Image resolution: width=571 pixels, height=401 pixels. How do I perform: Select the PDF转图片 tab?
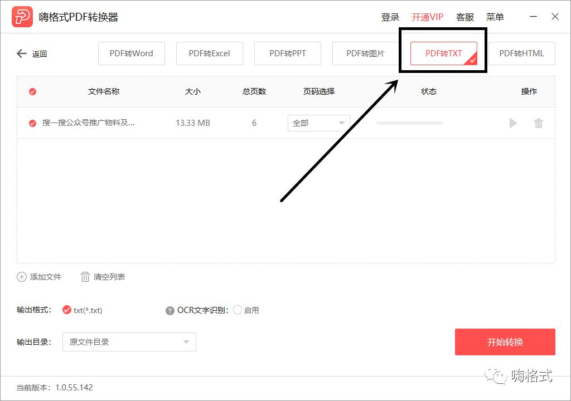[365, 53]
